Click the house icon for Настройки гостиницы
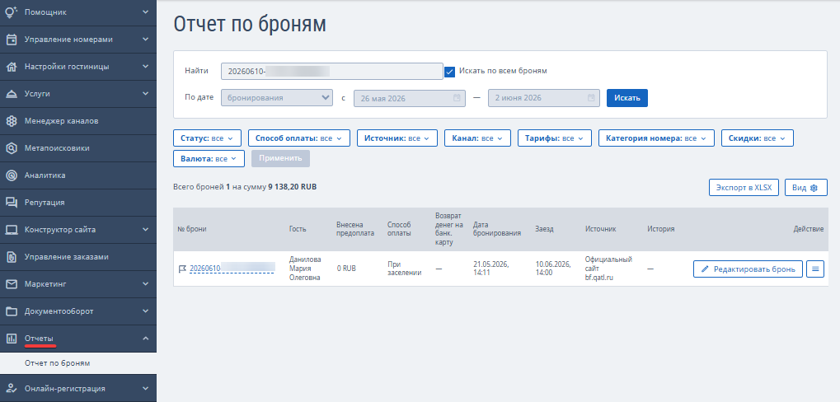Image resolution: width=840 pixels, height=402 pixels. tap(12, 67)
